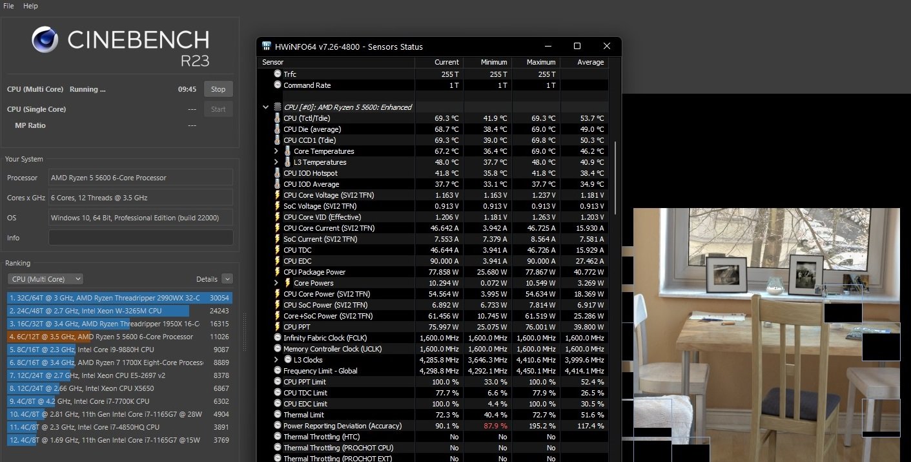Viewport: 911px width, 462px height.
Task: Select the Intel Core i7-7700K ranking row
Action: [119, 401]
